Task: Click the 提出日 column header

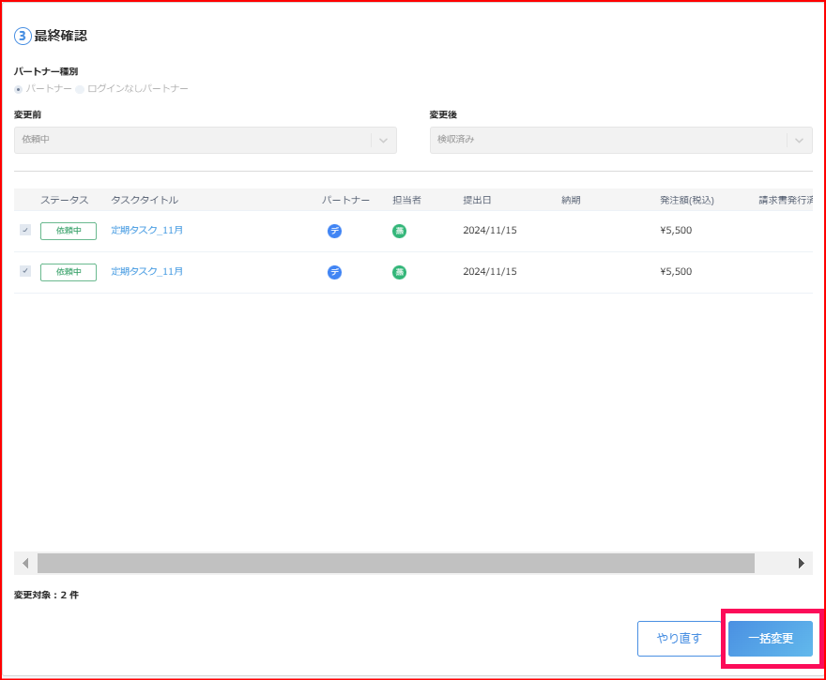Action: [477, 200]
